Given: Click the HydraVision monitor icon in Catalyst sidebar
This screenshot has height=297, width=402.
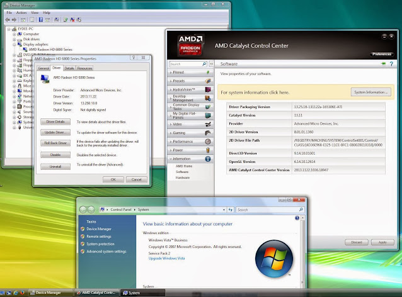Looking at the screenshot, I should pyautogui.click(x=208, y=89).
